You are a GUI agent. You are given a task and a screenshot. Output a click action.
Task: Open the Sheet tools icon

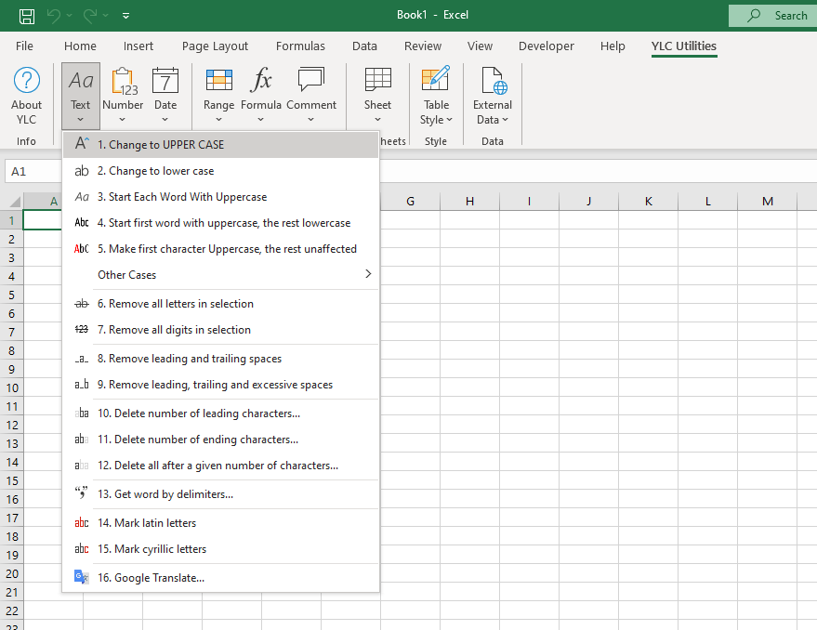pyautogui.click(x=377, y=82)
